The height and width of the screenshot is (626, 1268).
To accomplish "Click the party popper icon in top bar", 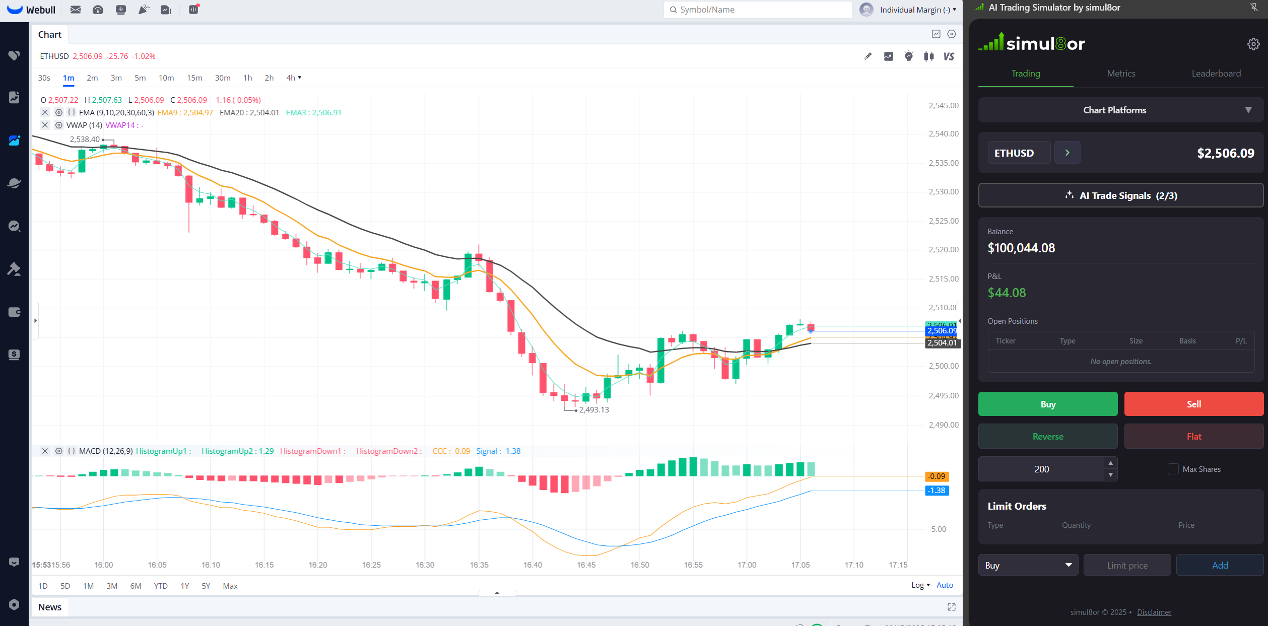I will (x=144, y=10).
